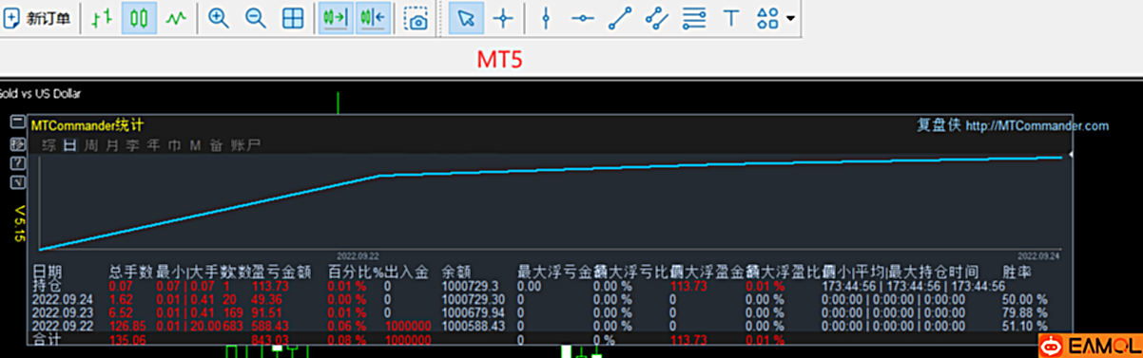The image size is (1143, 358).
Task: Select the equidistant channel tool
Action: point(656,18)
